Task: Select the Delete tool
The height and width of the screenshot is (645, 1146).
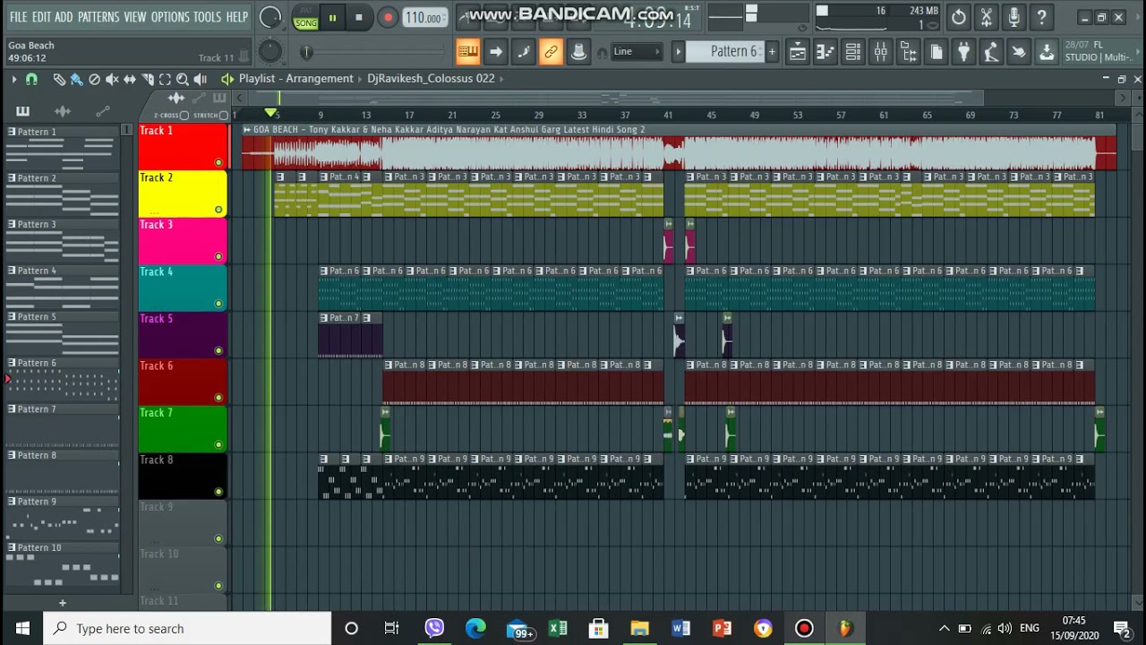Action: pos(94,79)
